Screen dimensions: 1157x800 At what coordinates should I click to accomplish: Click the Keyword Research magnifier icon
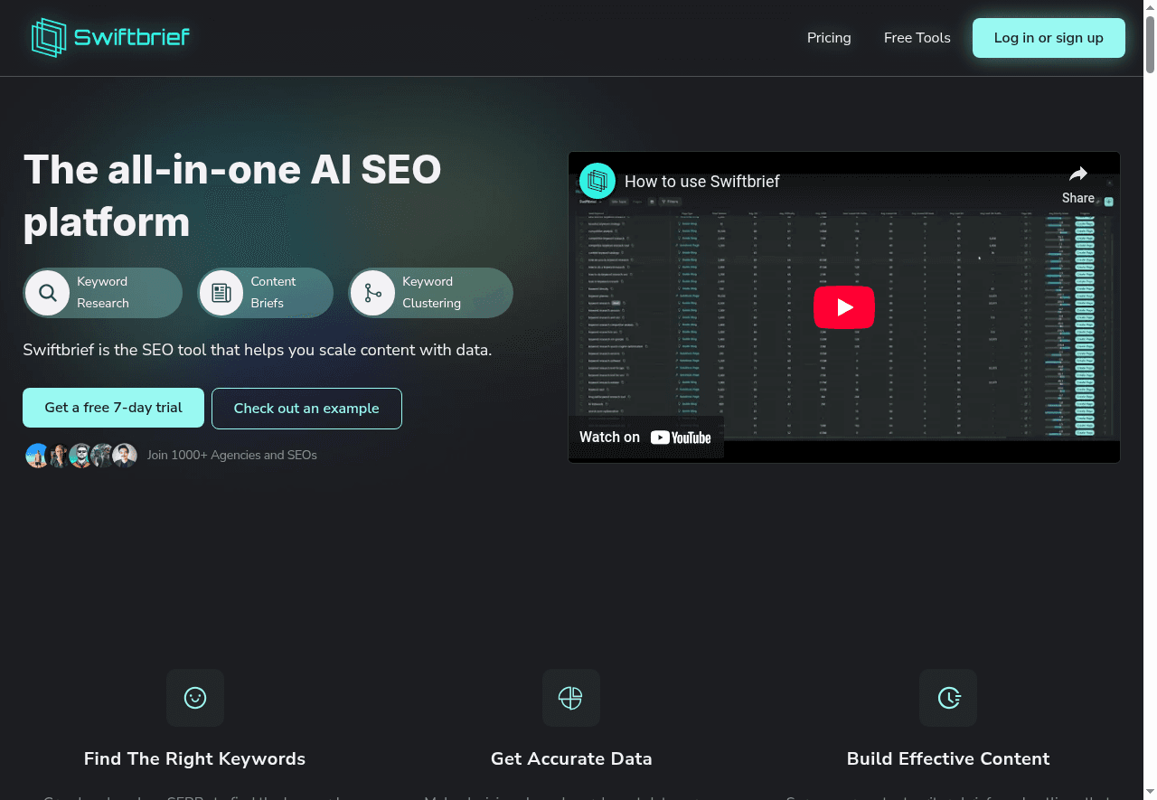click(x=48, y=293)
